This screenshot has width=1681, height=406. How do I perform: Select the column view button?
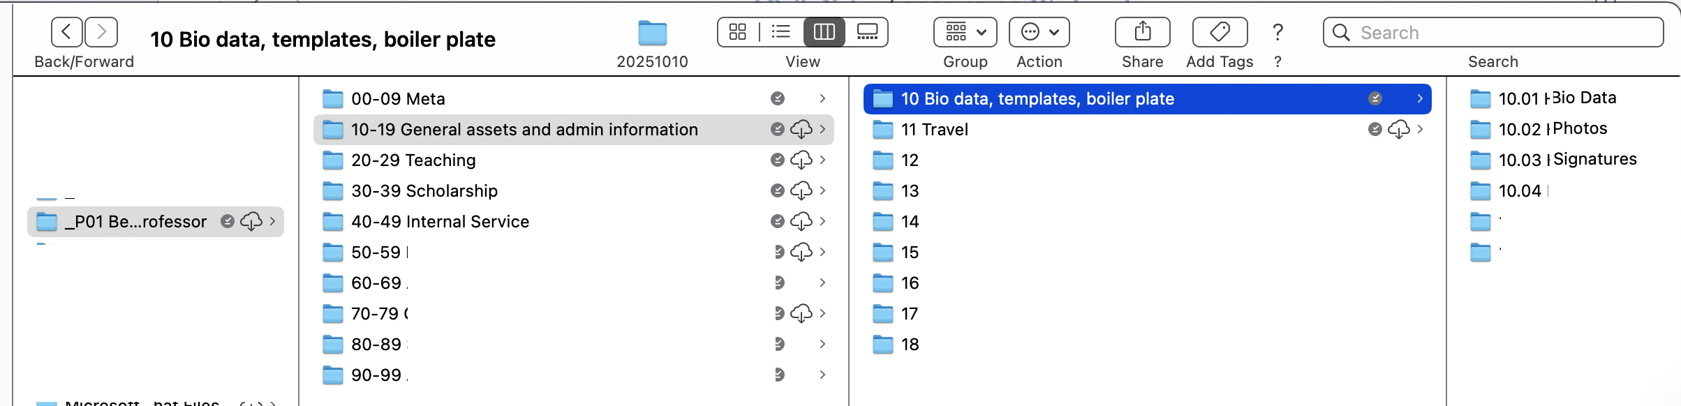(x=824, y=32)
